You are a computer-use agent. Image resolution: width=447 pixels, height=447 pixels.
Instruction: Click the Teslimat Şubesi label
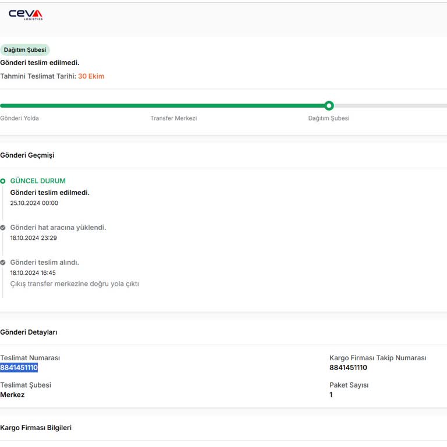[26, 385]
